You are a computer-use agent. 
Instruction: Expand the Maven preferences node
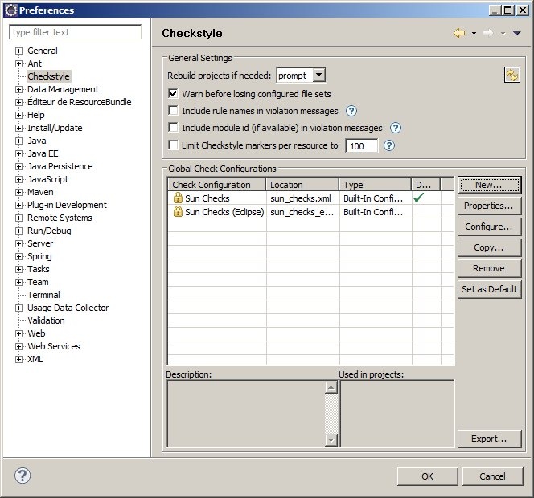[x=19, y=192]
